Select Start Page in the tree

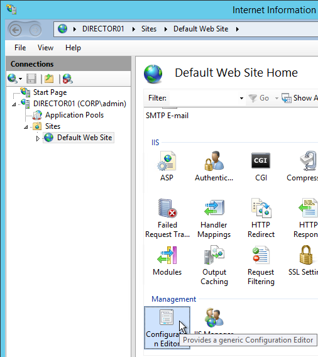[x=50, y=92]
